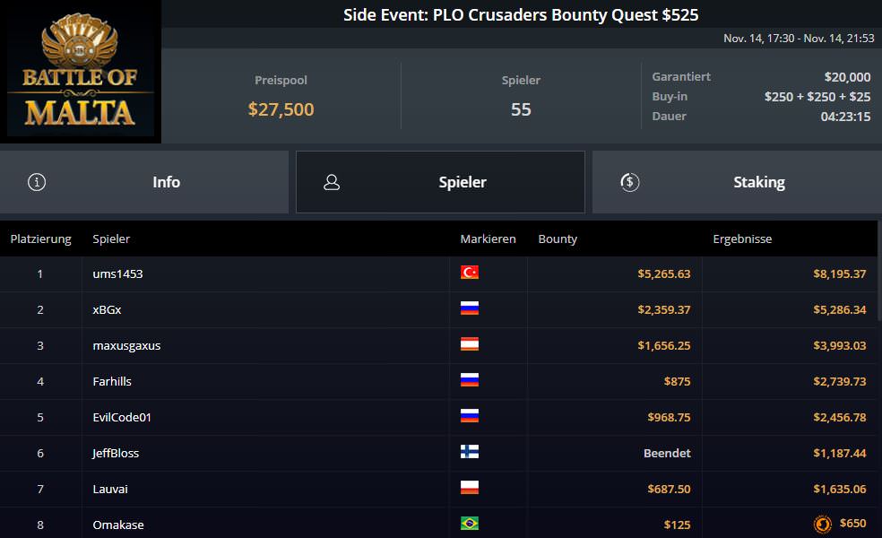
Task: Sort by Bounty column header
Action: (x=558, y=239)
